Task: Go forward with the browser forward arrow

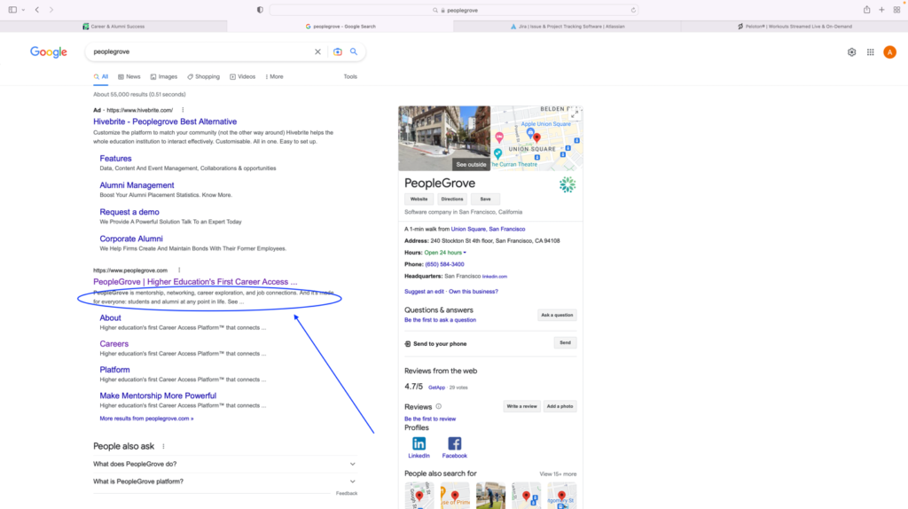Action: click(51, 10)
